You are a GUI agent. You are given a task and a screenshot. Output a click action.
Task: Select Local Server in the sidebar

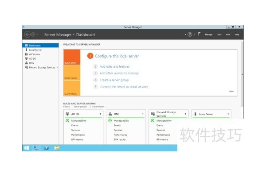(40, 50)
